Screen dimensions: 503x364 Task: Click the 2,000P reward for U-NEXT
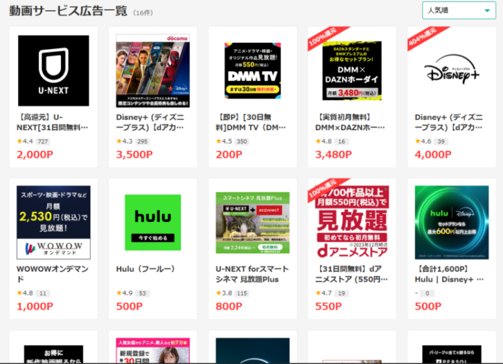pyautogui.click(x=35, y=155)
